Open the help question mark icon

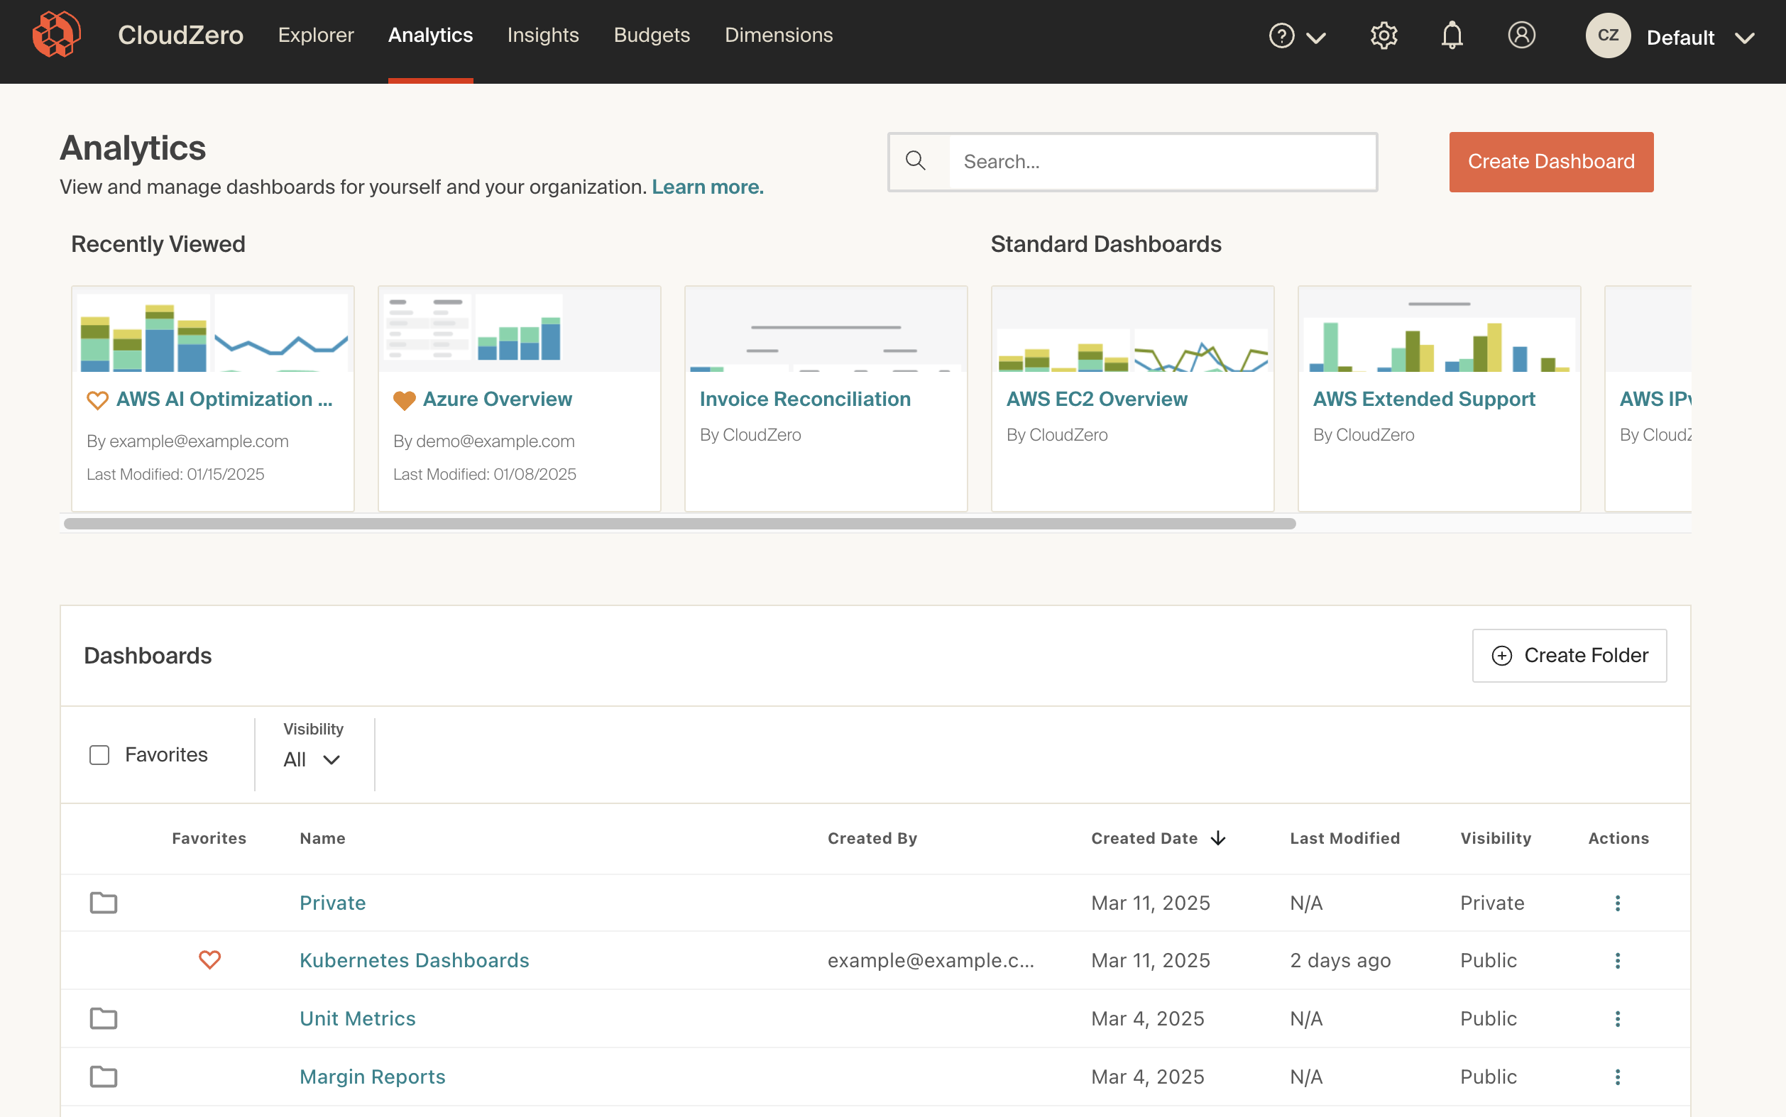(1281, 35)
